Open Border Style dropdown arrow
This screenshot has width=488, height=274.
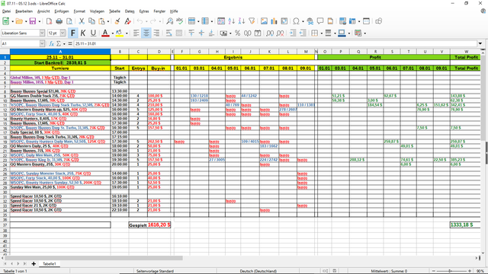[x=335, y=33]
